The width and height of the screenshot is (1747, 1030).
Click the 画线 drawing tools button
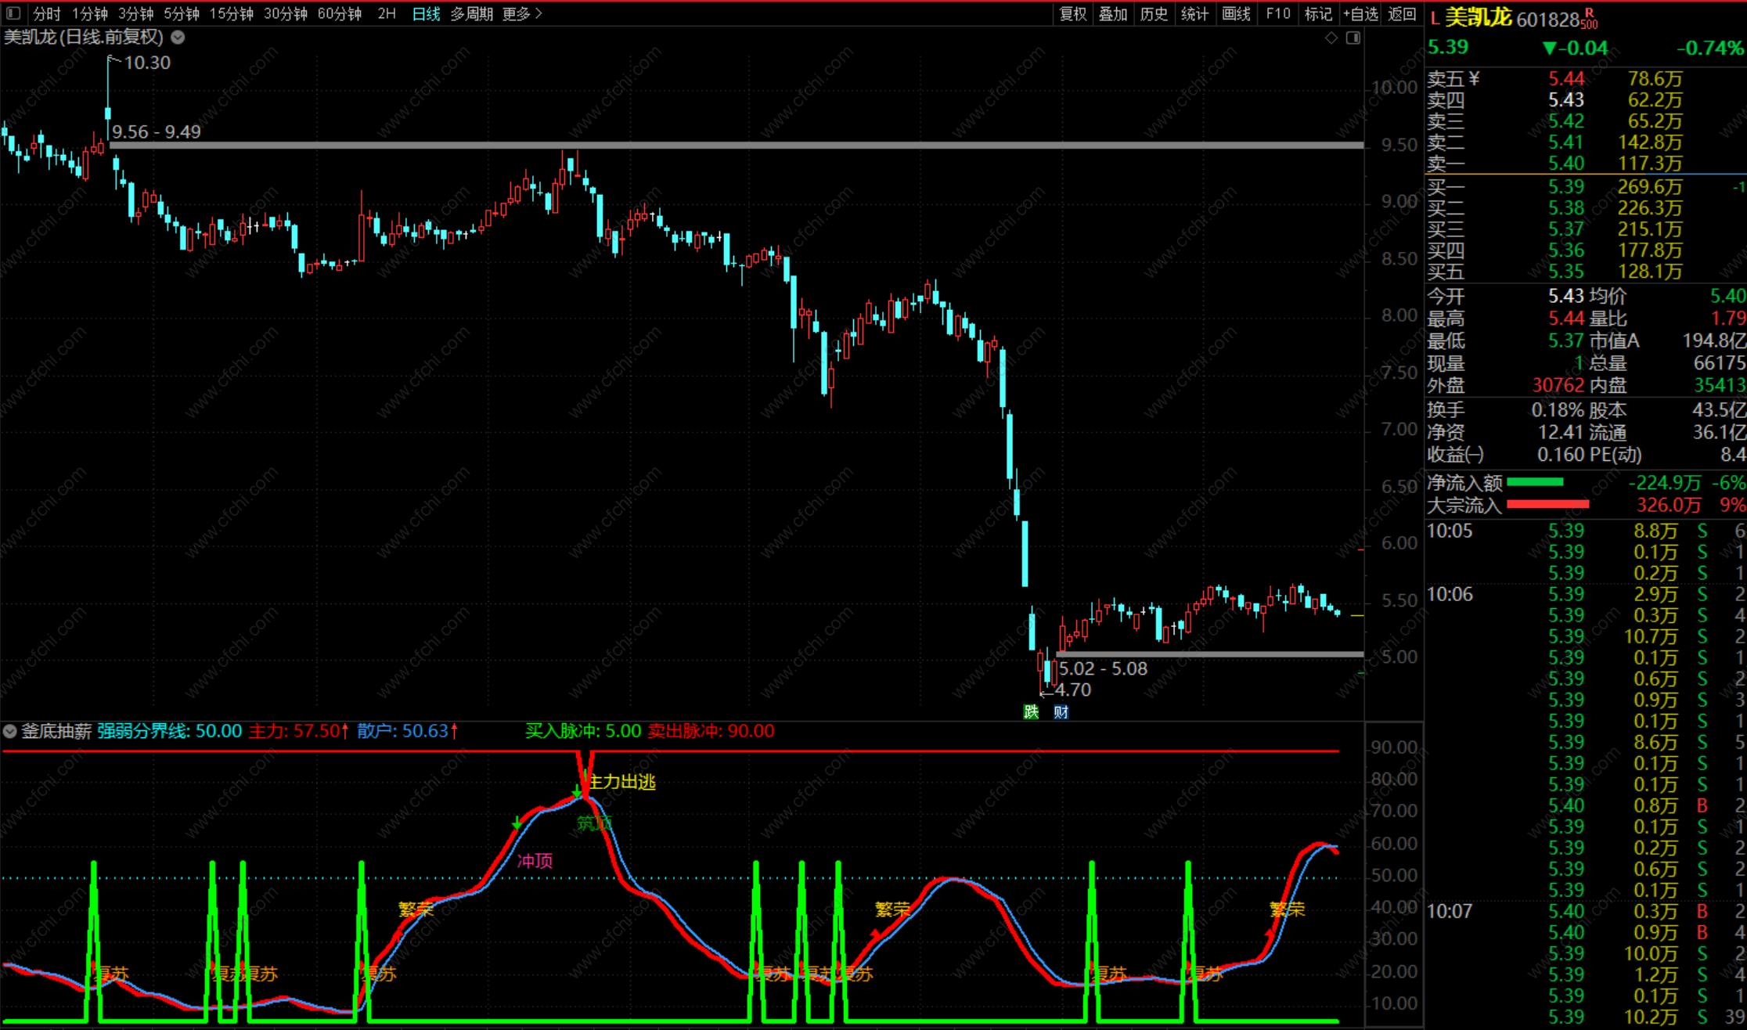(x=1236, y=13)
